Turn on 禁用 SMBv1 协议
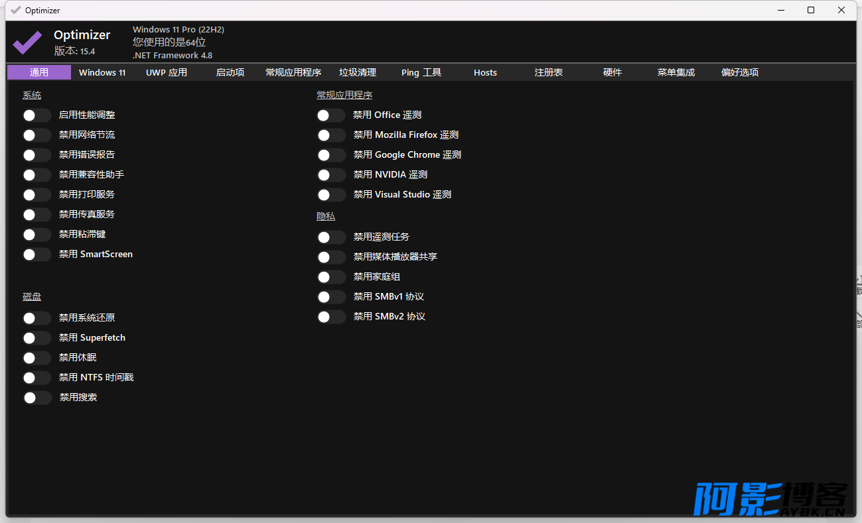 pyautogui.click(x=331, y=297)
